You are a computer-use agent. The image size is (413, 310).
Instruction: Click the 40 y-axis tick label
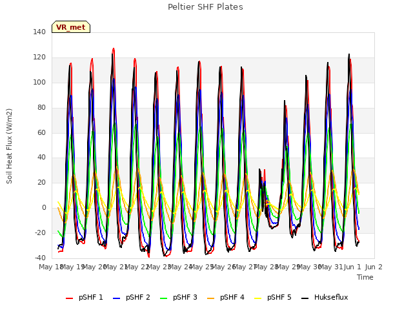click(41, 158)
